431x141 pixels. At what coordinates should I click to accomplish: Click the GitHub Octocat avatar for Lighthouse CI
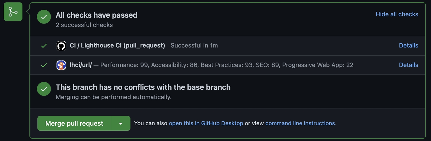61,46
